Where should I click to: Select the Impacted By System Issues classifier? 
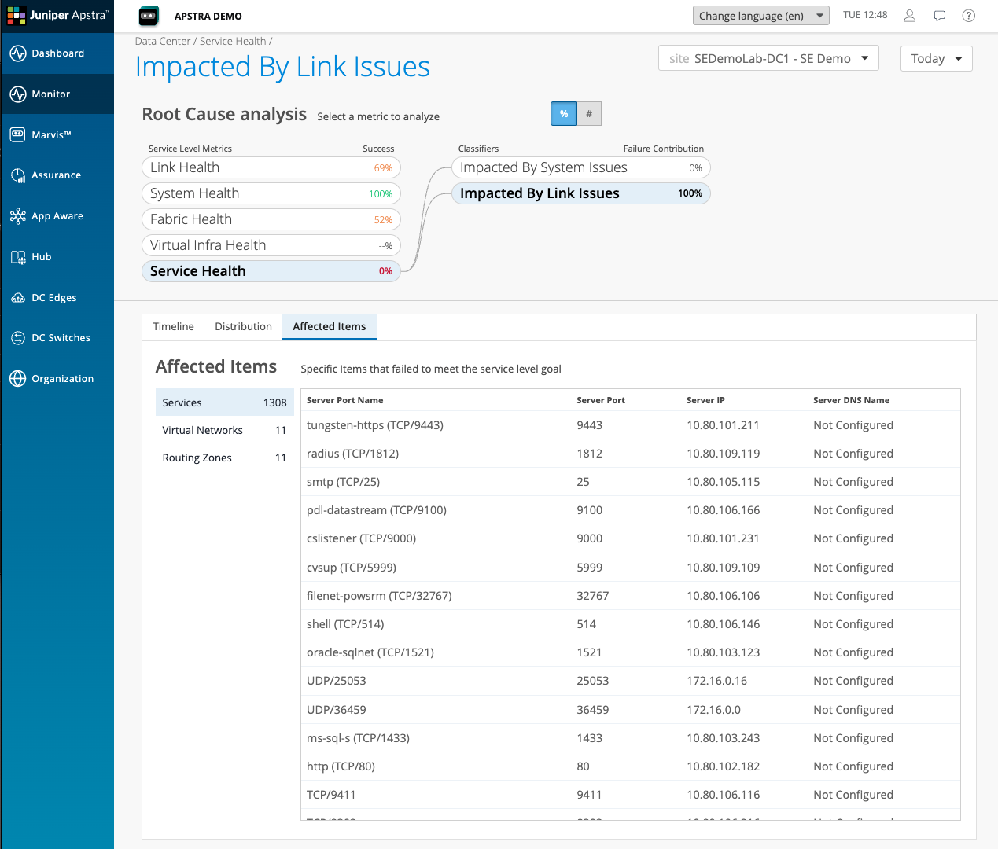click(x=580, y=167)
